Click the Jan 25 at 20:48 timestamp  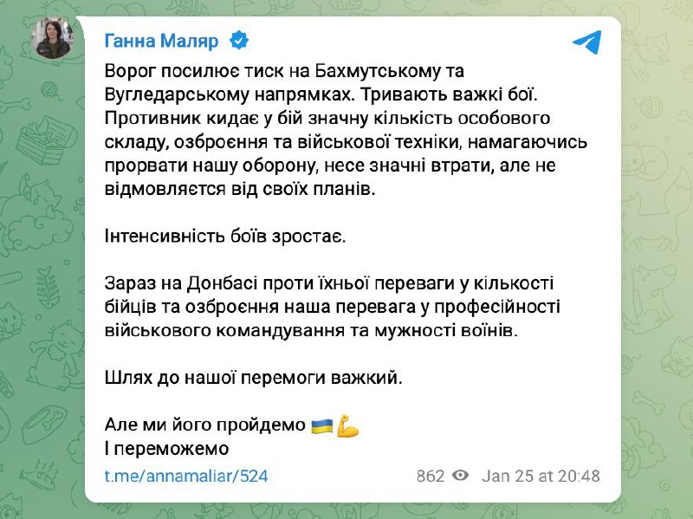(x=541, y=476)
